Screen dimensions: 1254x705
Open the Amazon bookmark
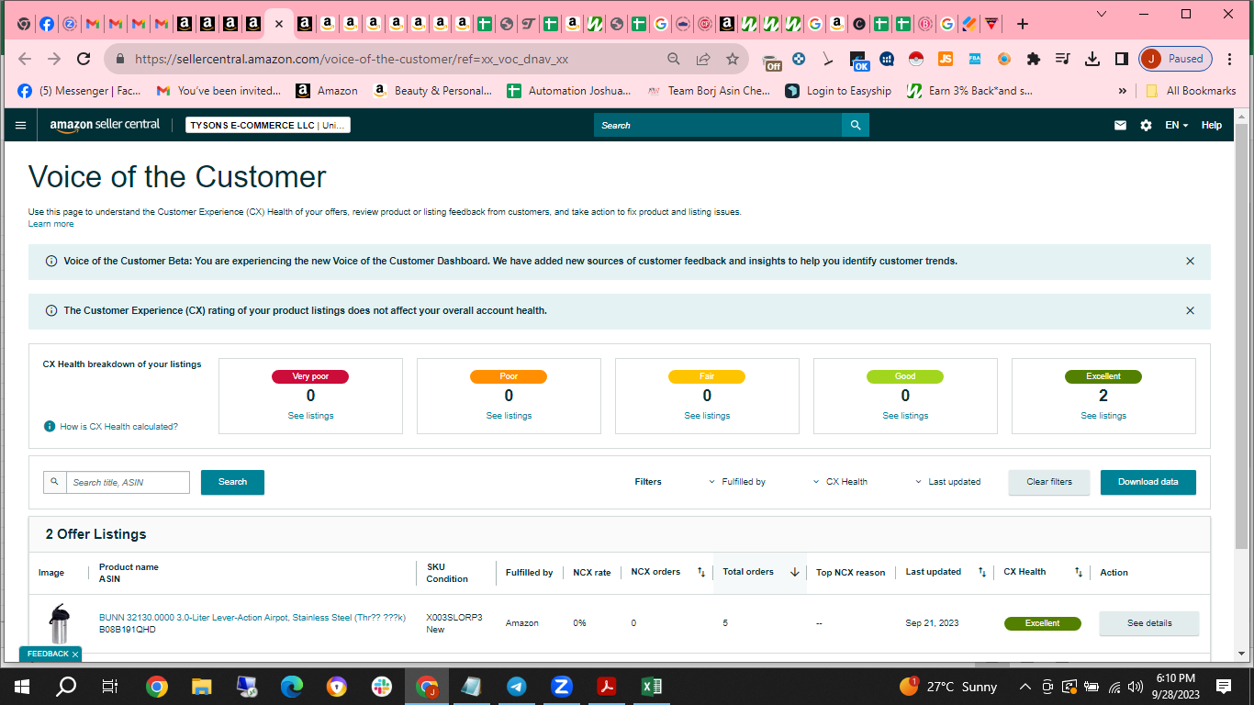tap(327, 91)
